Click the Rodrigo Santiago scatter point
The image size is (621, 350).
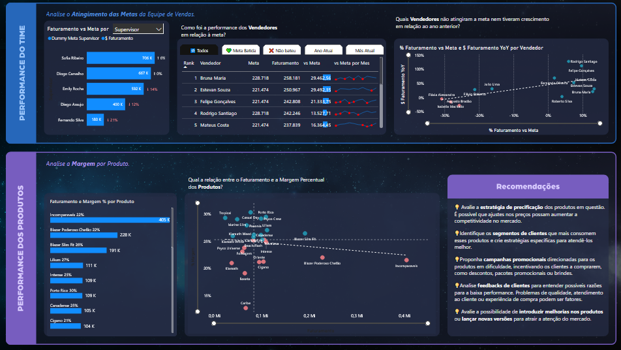[568, 61]
